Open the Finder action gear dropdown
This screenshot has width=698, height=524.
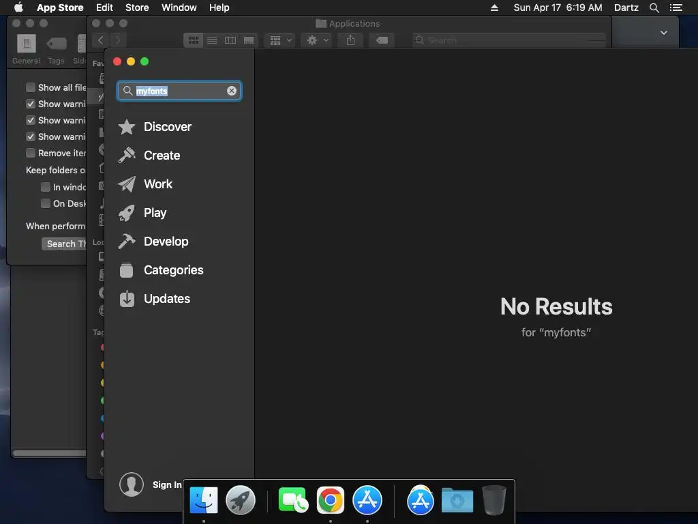coord(318,40)
